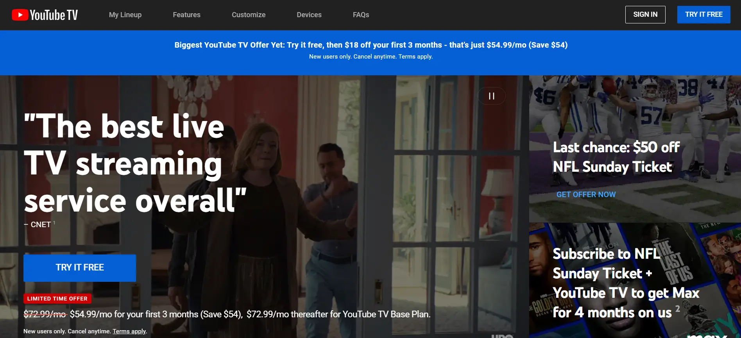
Task: Open the Subscribe to NFL Sunday Ticket Max card
Action: [635, 281]
